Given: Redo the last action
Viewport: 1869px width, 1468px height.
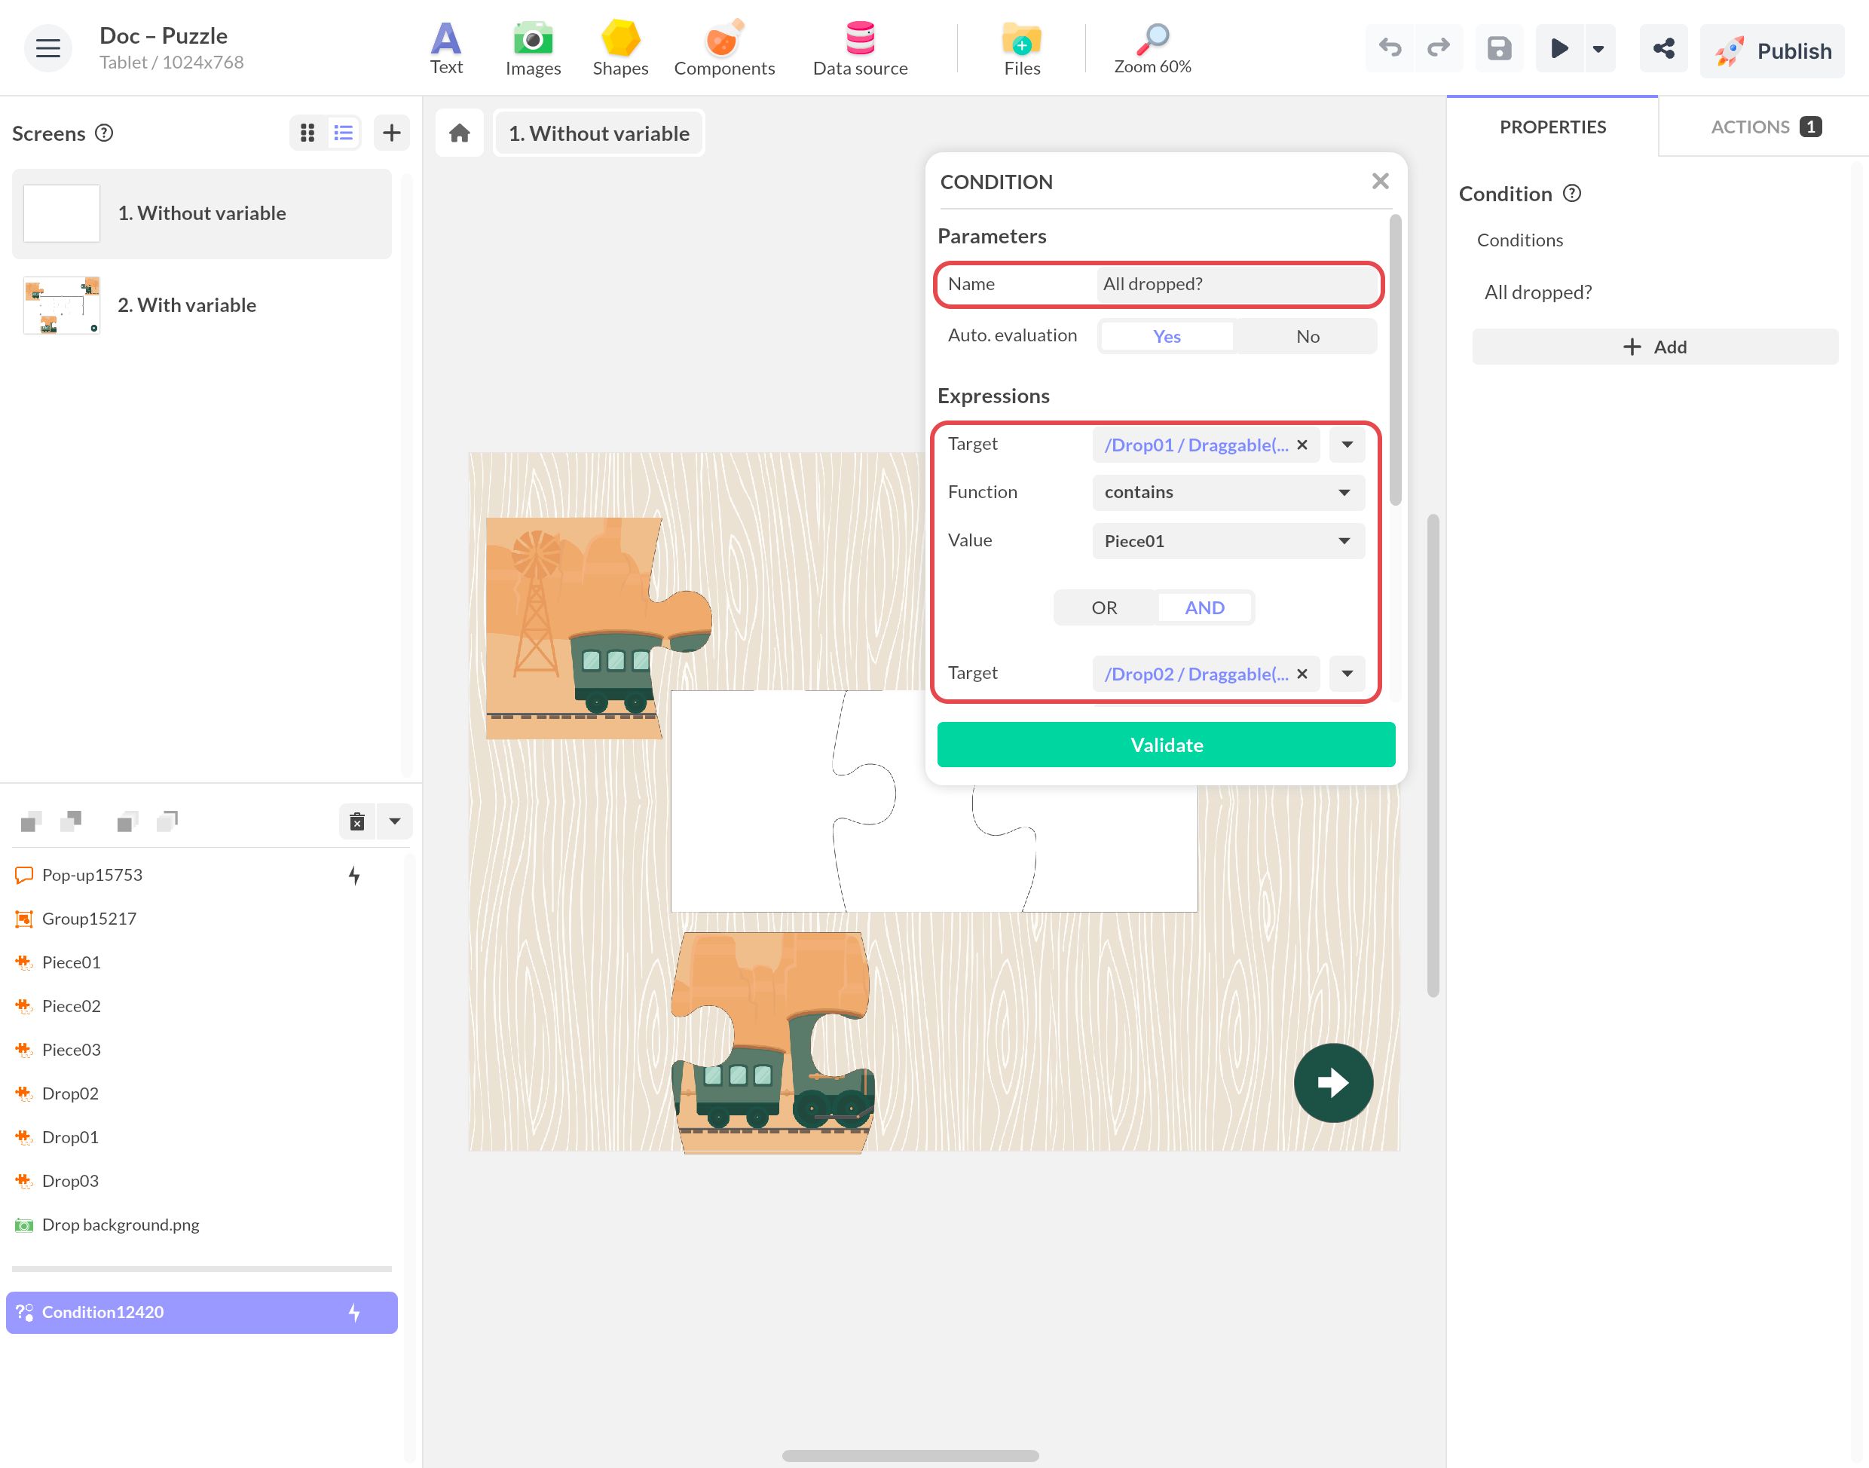Looking at the screenshot, I should tap(1439, 48).
